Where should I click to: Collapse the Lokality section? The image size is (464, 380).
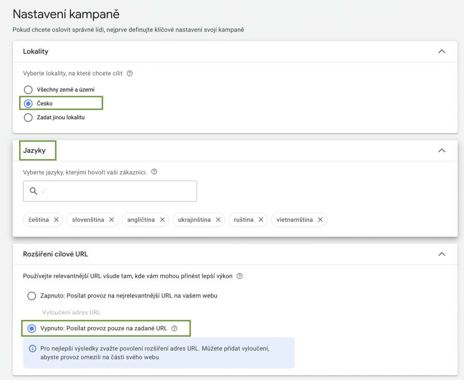pos(442,51)
